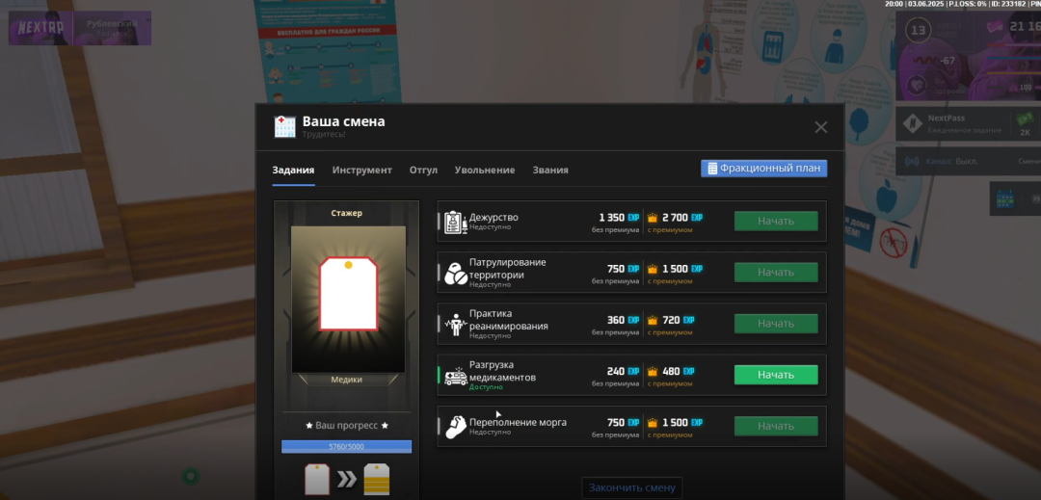Open the Инструмент tab

point(361,170)
